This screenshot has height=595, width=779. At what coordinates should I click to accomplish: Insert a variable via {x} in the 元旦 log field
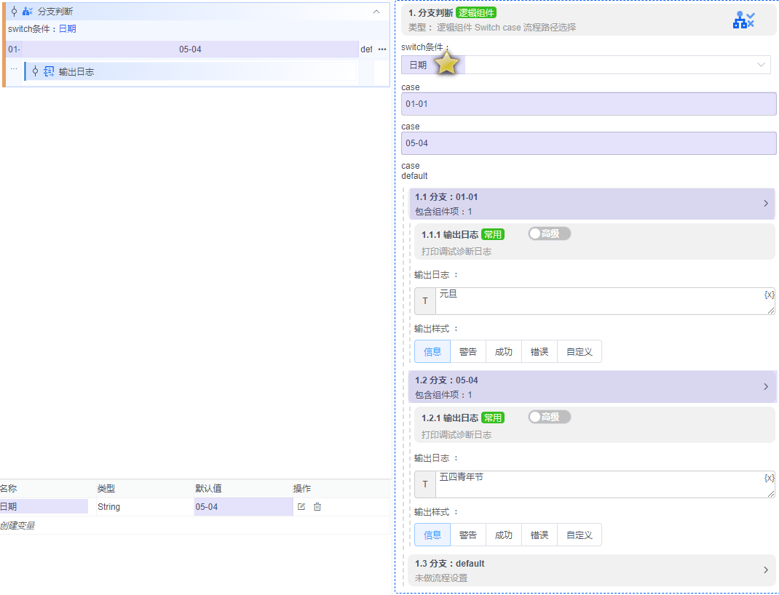[x=769, y=295]
